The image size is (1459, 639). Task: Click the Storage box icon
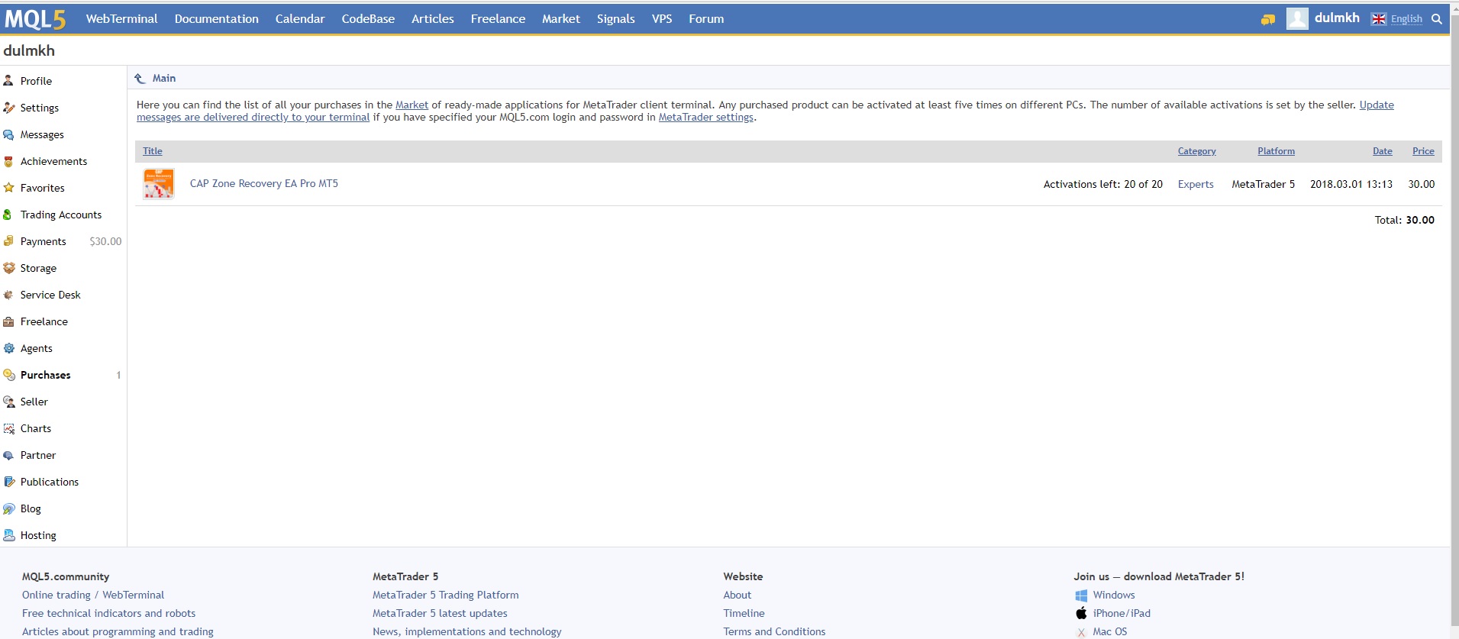point(8,268)
